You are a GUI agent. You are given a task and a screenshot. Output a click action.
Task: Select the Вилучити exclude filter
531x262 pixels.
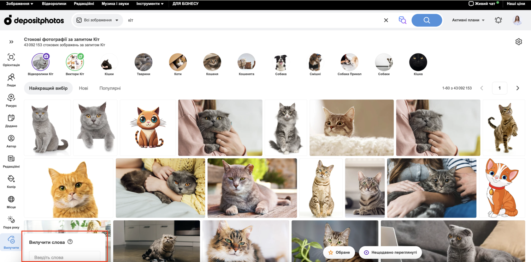11,243
